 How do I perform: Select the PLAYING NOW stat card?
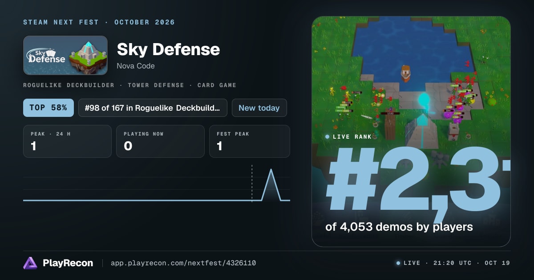(x=160, y=141)
